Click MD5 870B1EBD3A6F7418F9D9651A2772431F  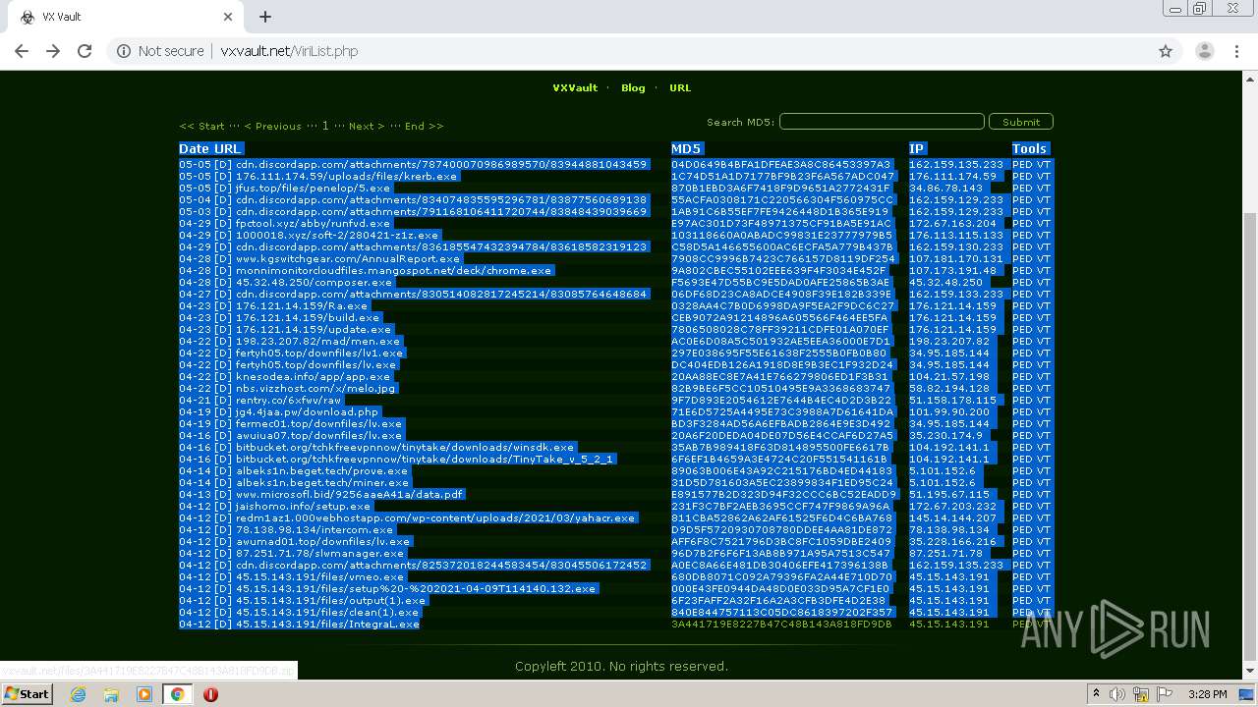tap(780, 188)
